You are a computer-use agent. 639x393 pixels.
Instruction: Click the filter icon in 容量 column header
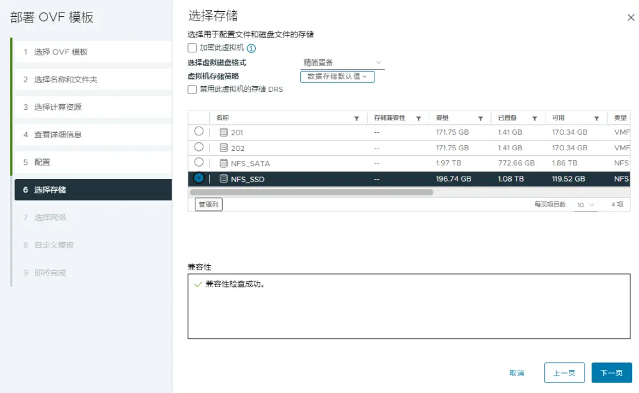pyautogui.click(x=480, y=118)
